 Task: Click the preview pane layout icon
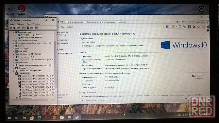(168, 27)
